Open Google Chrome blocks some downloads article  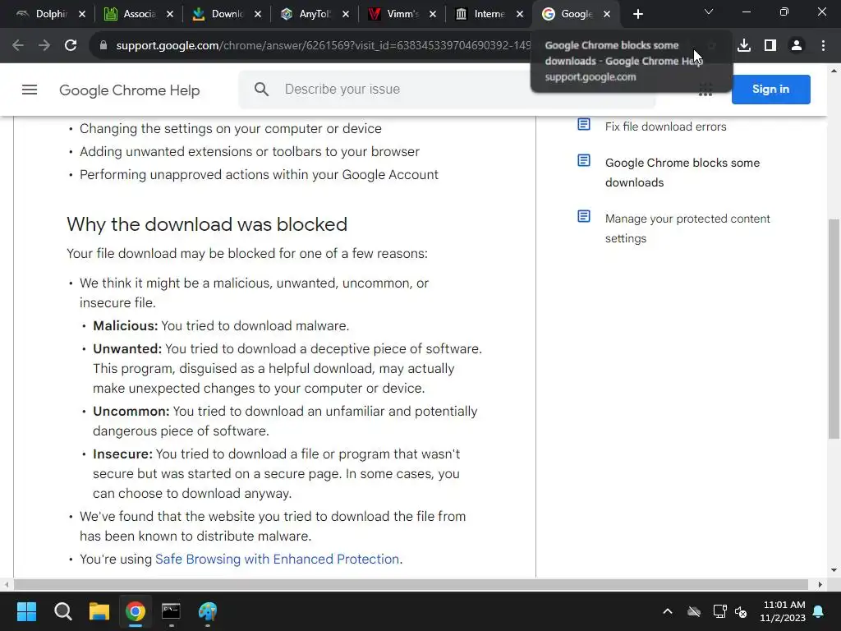coord(682,173)
